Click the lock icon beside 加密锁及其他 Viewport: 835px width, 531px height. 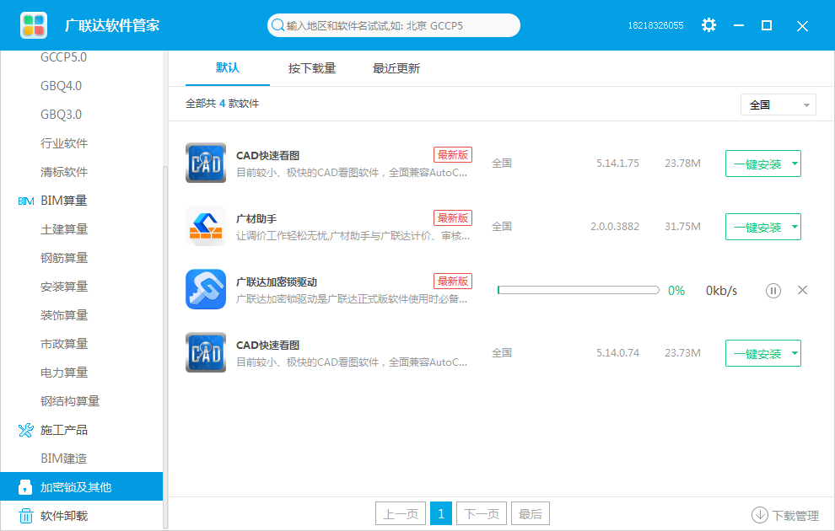[25, 487]
